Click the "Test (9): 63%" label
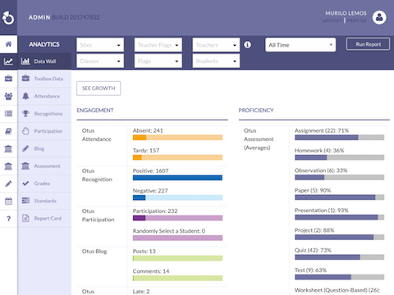The width and height of the screenshot is (394, 295). point(310,270)
